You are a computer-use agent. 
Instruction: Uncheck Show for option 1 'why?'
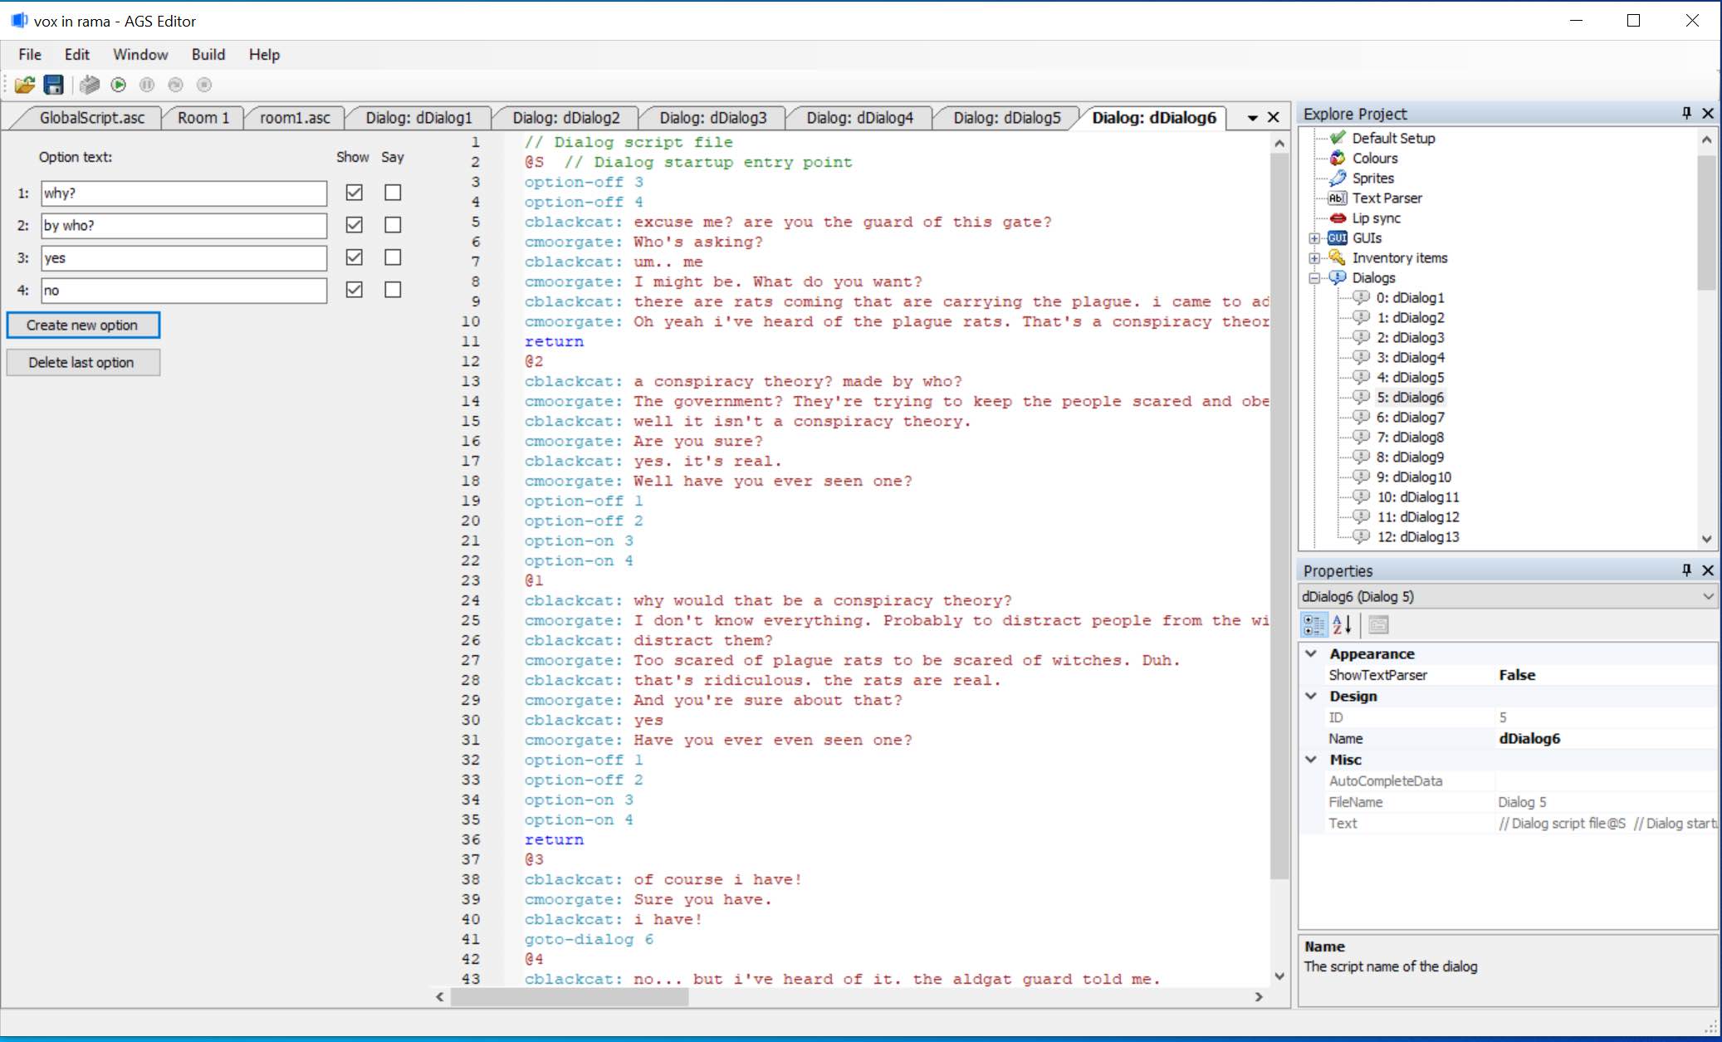pos(355,193)
